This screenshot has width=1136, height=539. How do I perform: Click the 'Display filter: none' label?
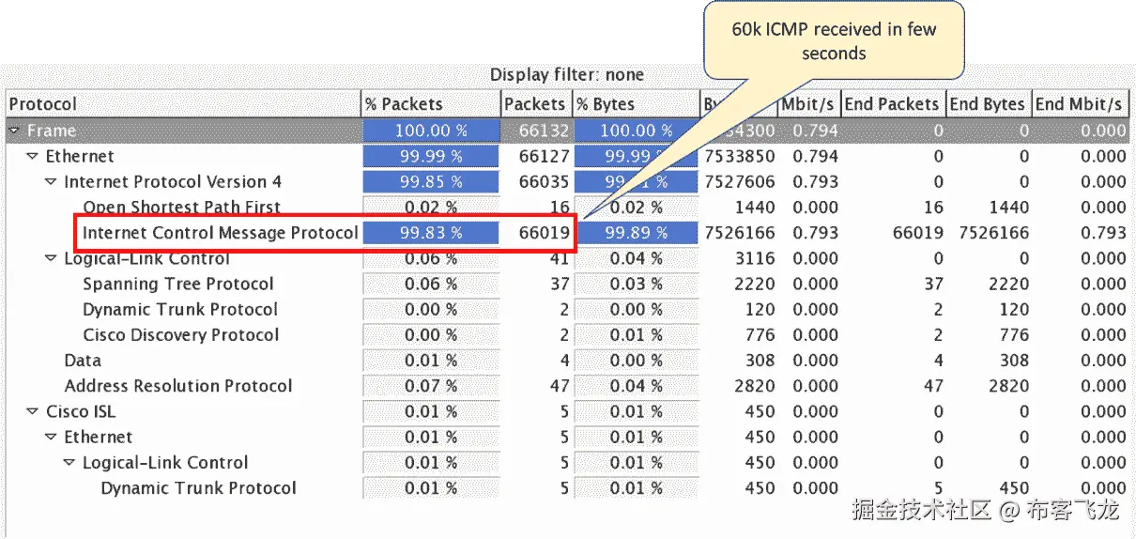coord(567,75)
